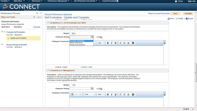Open Performance Management breadcrumb menu
This screenshot has width=197, height=111.
coord(58,1)
